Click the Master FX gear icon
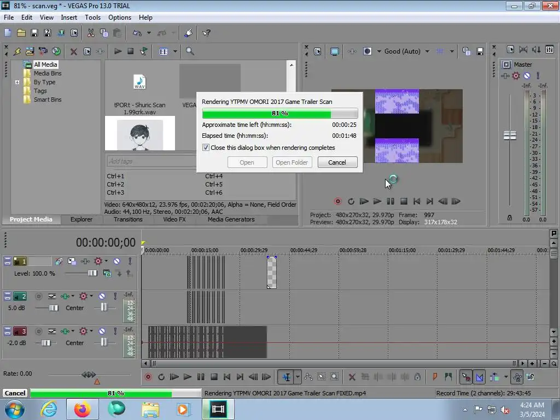This screenshot has height=420, width=560. (x=516, y=75)
